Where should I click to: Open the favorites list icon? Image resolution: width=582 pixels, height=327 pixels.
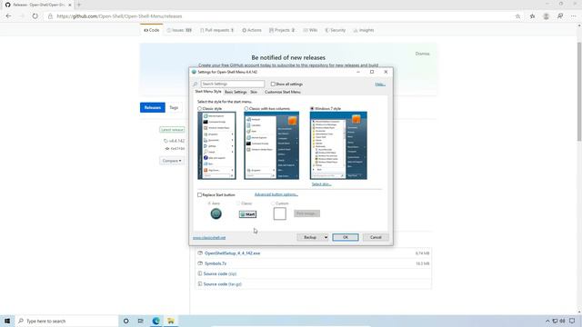(x=532, y=16)
